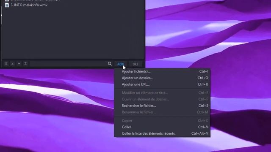Viewport: 271px width, 152px height.
Task: Click the magnifier search icon
Action: pos(110,64)
